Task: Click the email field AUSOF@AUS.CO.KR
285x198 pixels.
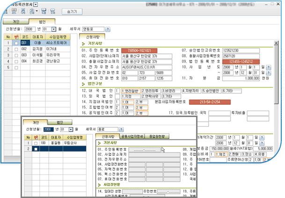Action: [146, 67]
